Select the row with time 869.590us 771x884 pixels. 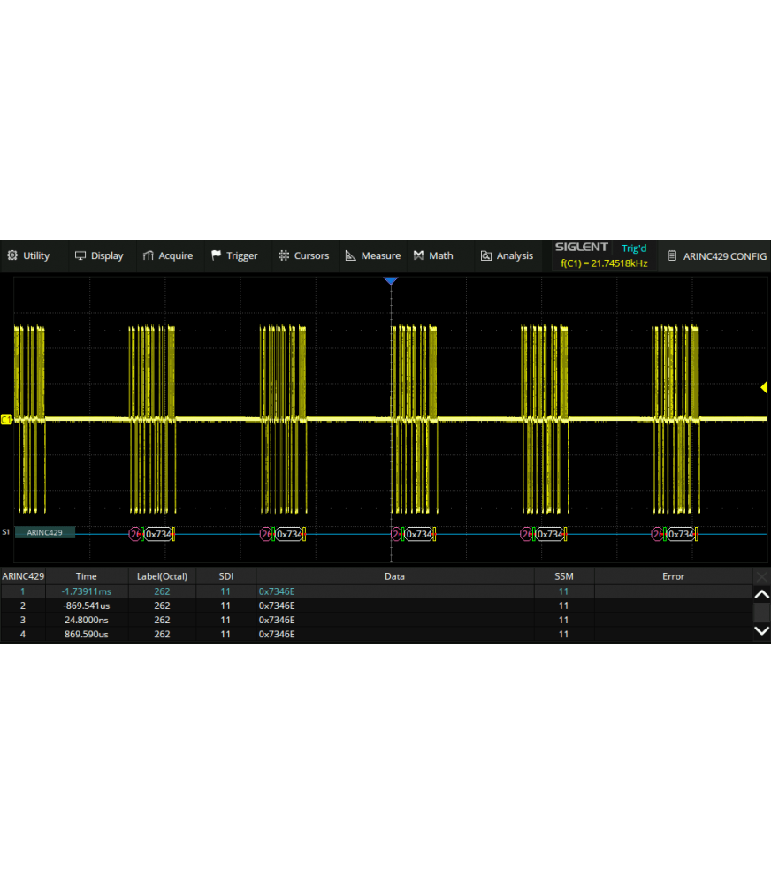click(376, 634)
